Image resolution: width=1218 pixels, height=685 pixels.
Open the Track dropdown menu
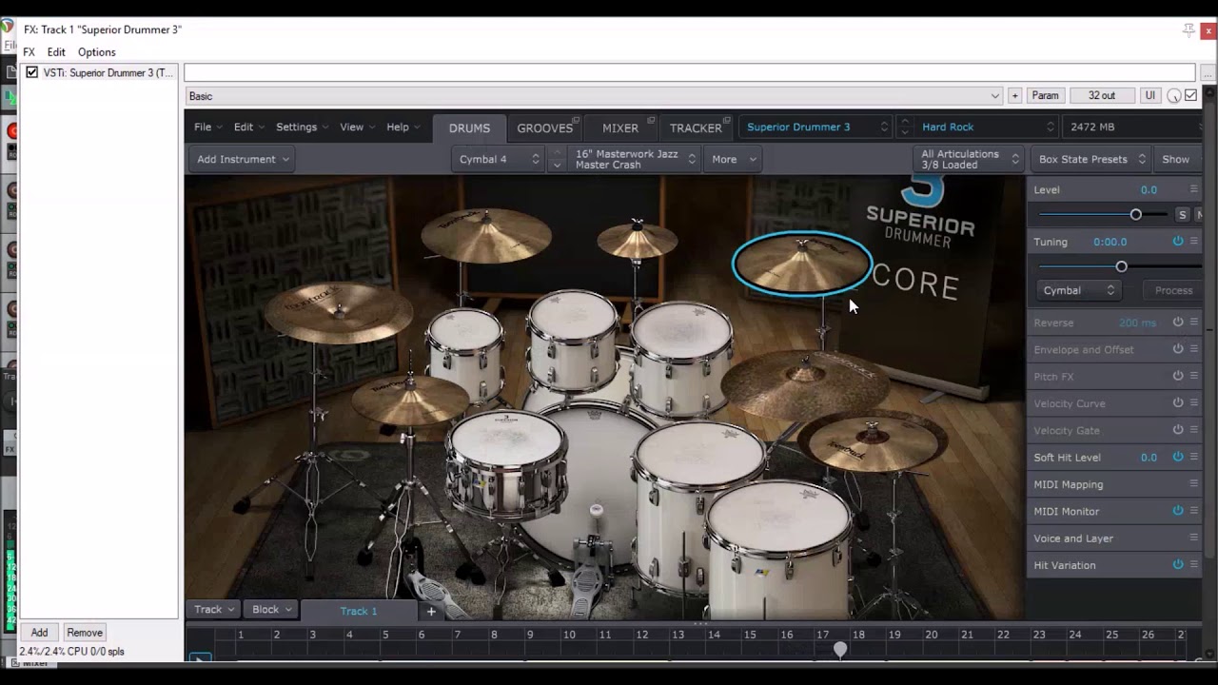215,609
